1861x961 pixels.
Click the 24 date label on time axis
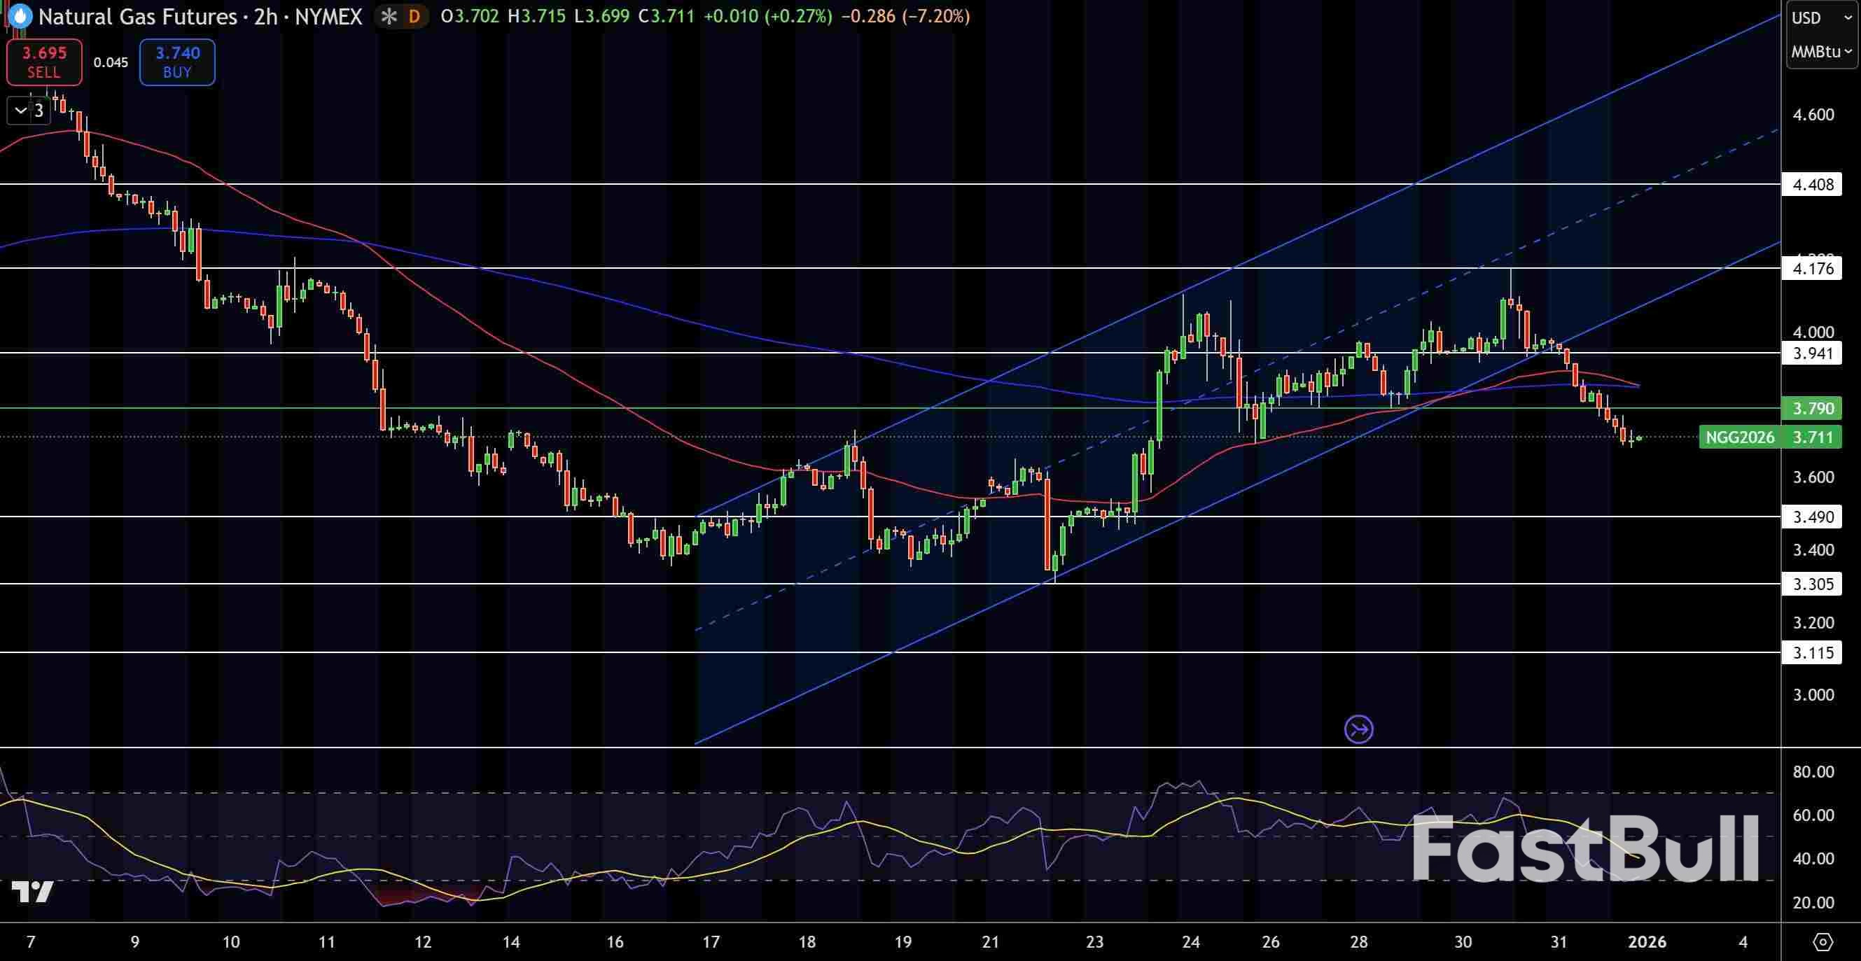click(x=1190, y=941)
